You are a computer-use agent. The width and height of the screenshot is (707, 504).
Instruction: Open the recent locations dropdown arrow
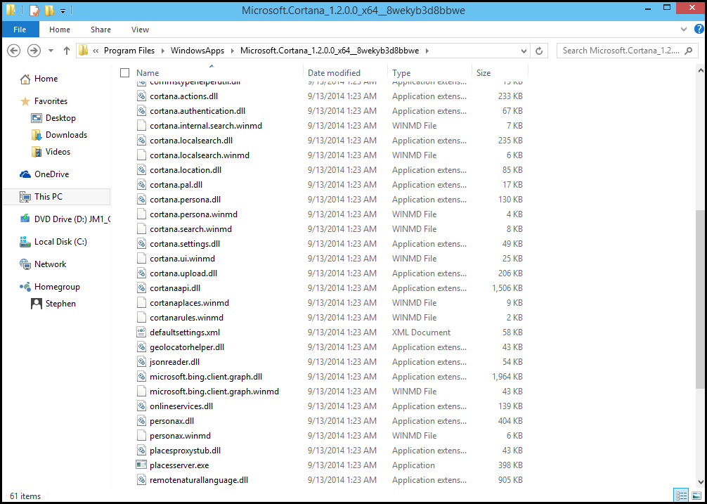click(51, 51)
